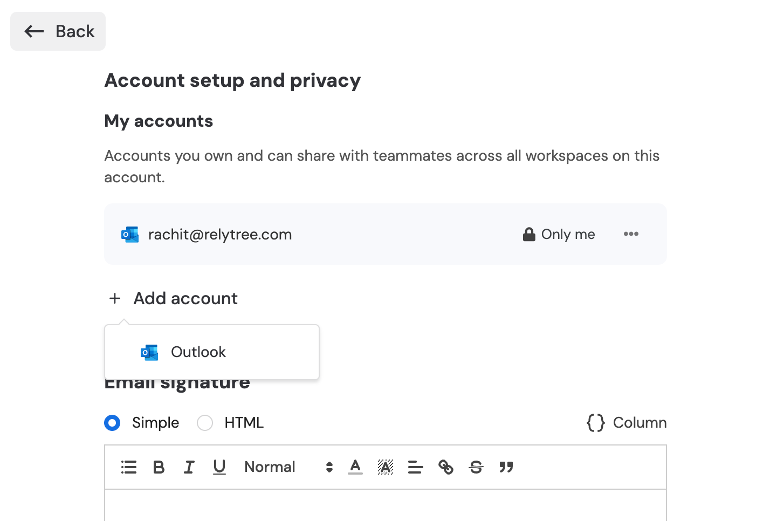The height and width of the screenshot is (521, 770).
Task: Open the text background color picker
Action: [386, 467]
